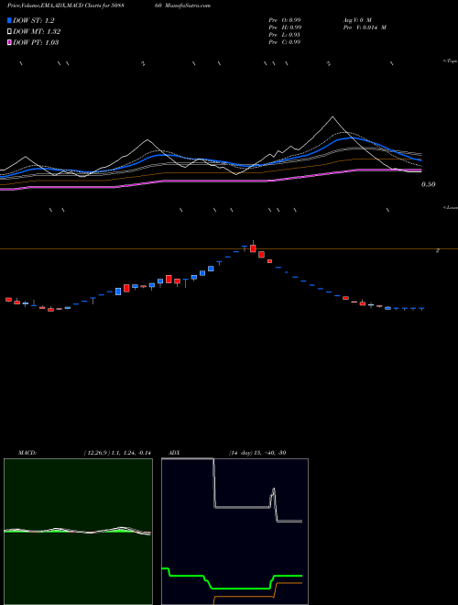Click the MunafaSutra.com watermark text in title

click(x=189, y=5)
